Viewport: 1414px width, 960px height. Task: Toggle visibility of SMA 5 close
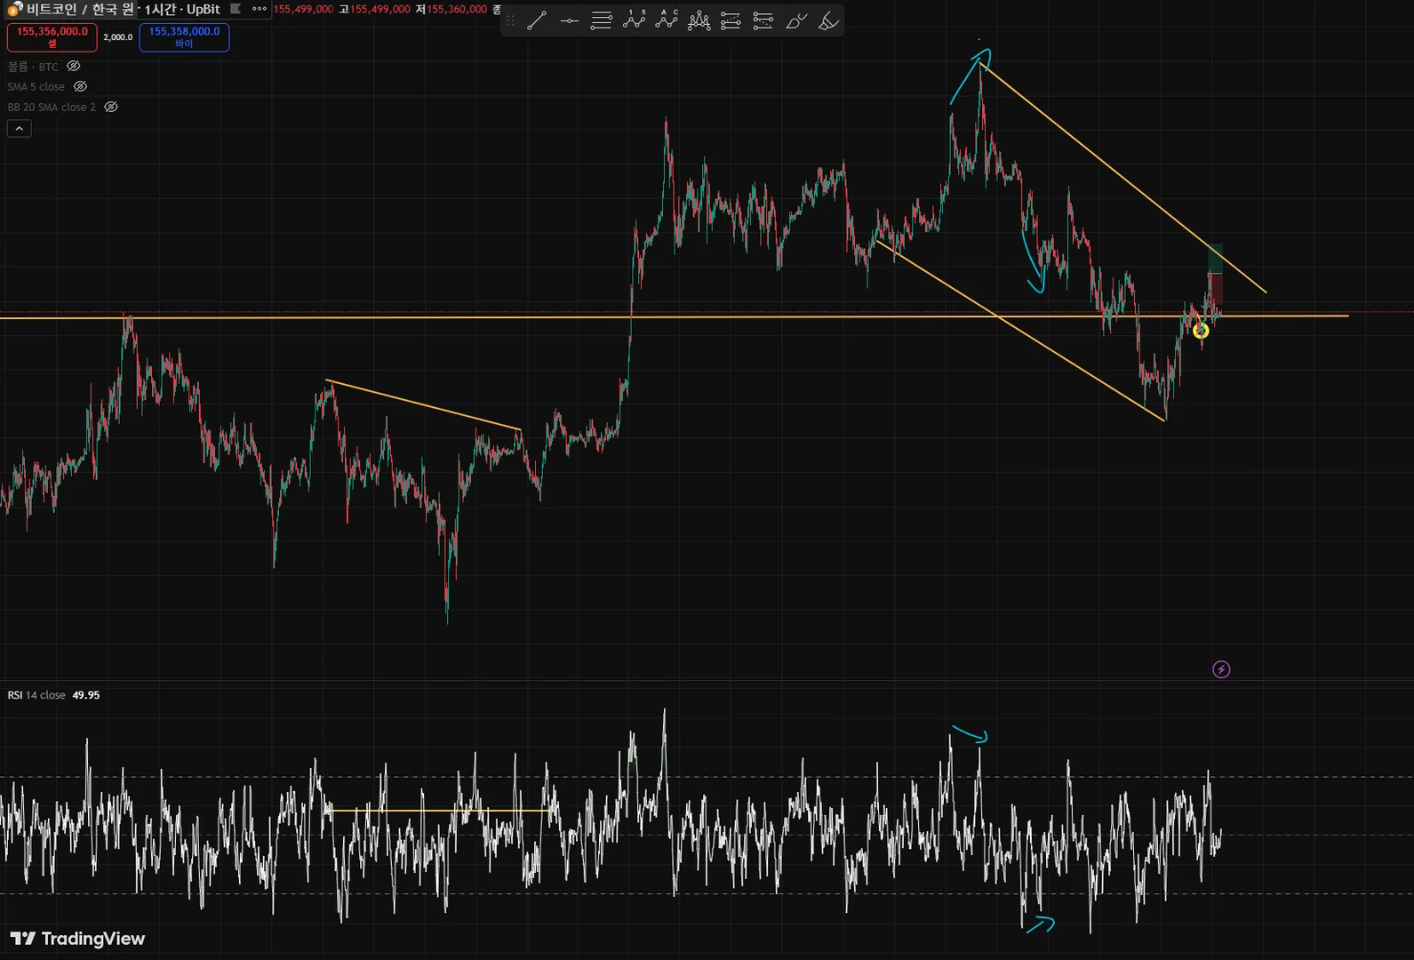80,87
